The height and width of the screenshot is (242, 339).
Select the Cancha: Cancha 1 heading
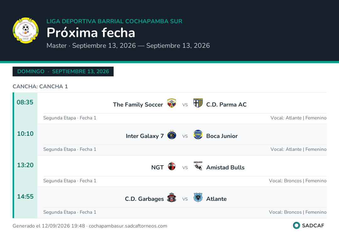coord(40,86)
